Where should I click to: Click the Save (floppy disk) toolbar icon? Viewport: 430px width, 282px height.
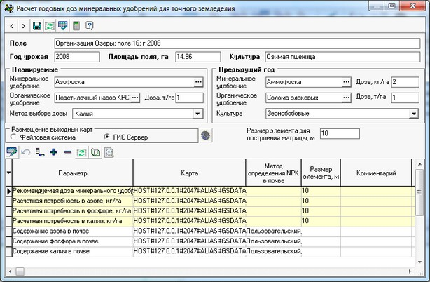(37, 26)
